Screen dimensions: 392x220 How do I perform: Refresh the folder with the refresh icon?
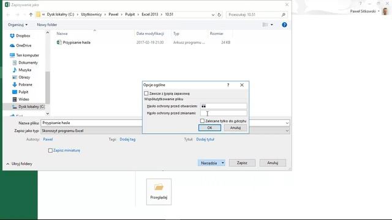[219, 15]
